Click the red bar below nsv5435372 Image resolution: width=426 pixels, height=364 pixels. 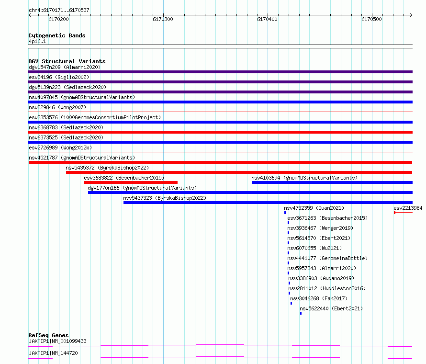(x=239, y=172)
